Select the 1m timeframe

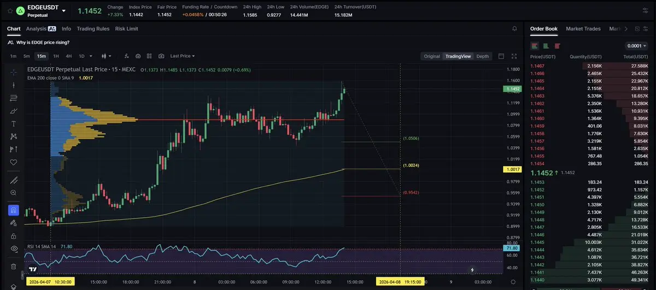pyautogui.click(x=13, y=56)
